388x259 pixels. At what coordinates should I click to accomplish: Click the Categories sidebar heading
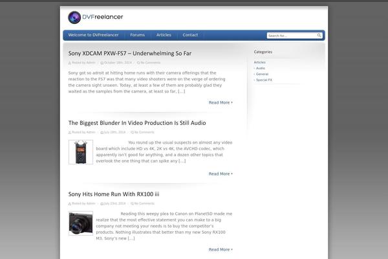click(x=263, y=52)
